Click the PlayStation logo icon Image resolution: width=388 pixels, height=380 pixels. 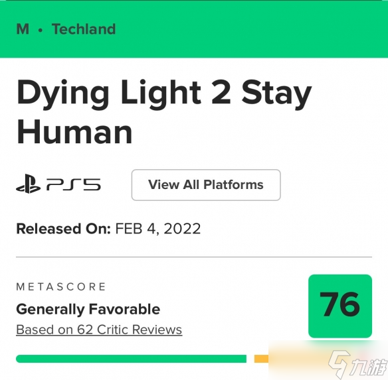28,184
